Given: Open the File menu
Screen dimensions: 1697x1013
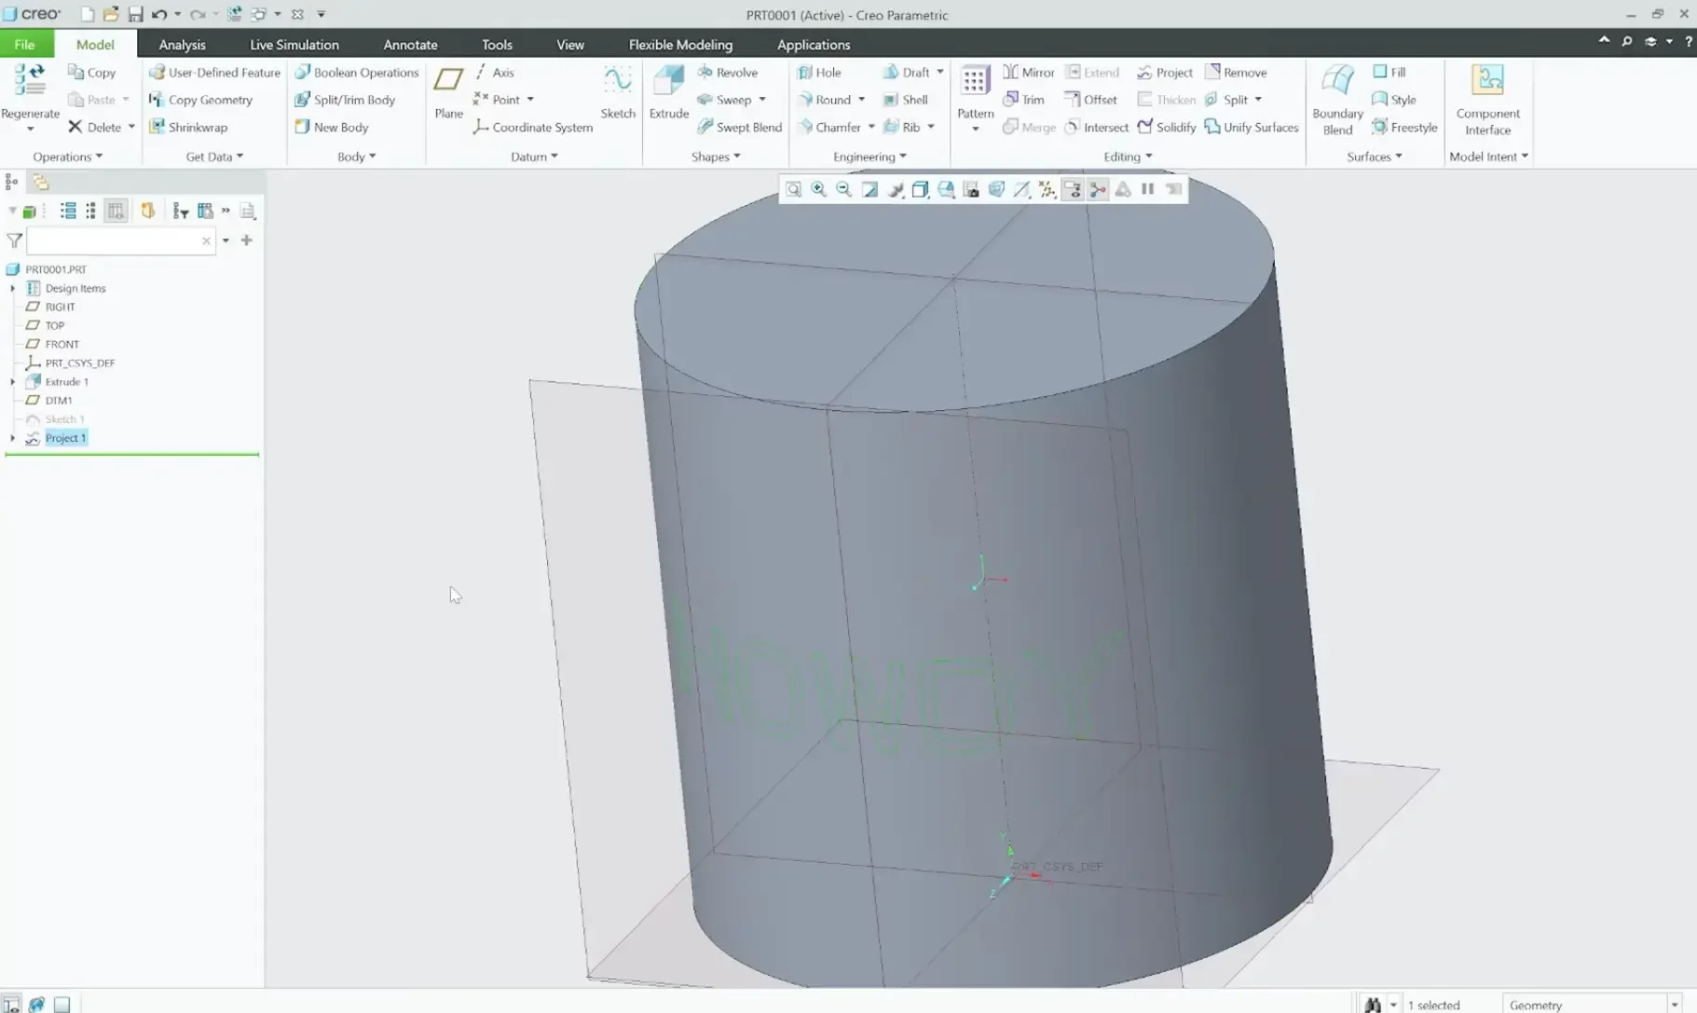Looking at the screenshot, I should 25,44.
